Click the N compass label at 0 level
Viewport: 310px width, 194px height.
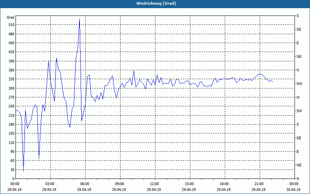coord(298,179)
